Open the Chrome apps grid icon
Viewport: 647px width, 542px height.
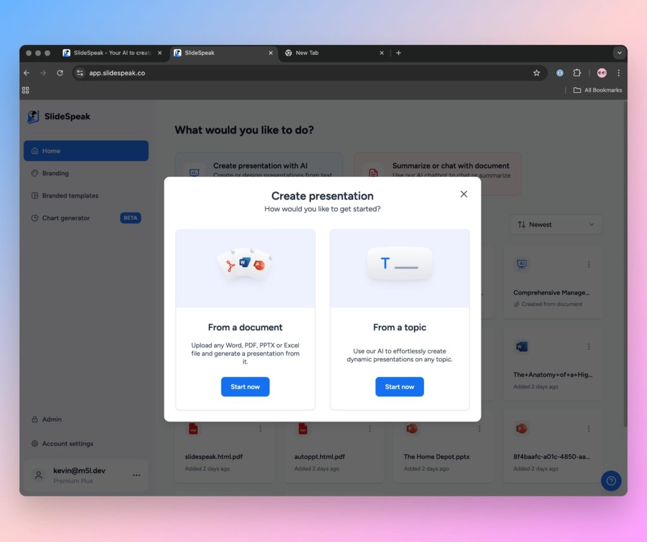(x=25, y=90)
